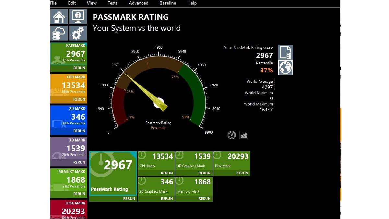Click the speedometer icon below the rating gauge

231,135
